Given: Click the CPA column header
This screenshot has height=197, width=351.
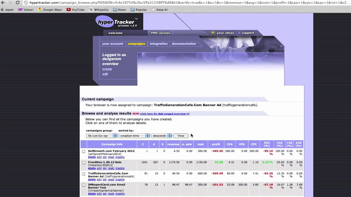Looking at the screenshot, I should [x=230, y=144].
